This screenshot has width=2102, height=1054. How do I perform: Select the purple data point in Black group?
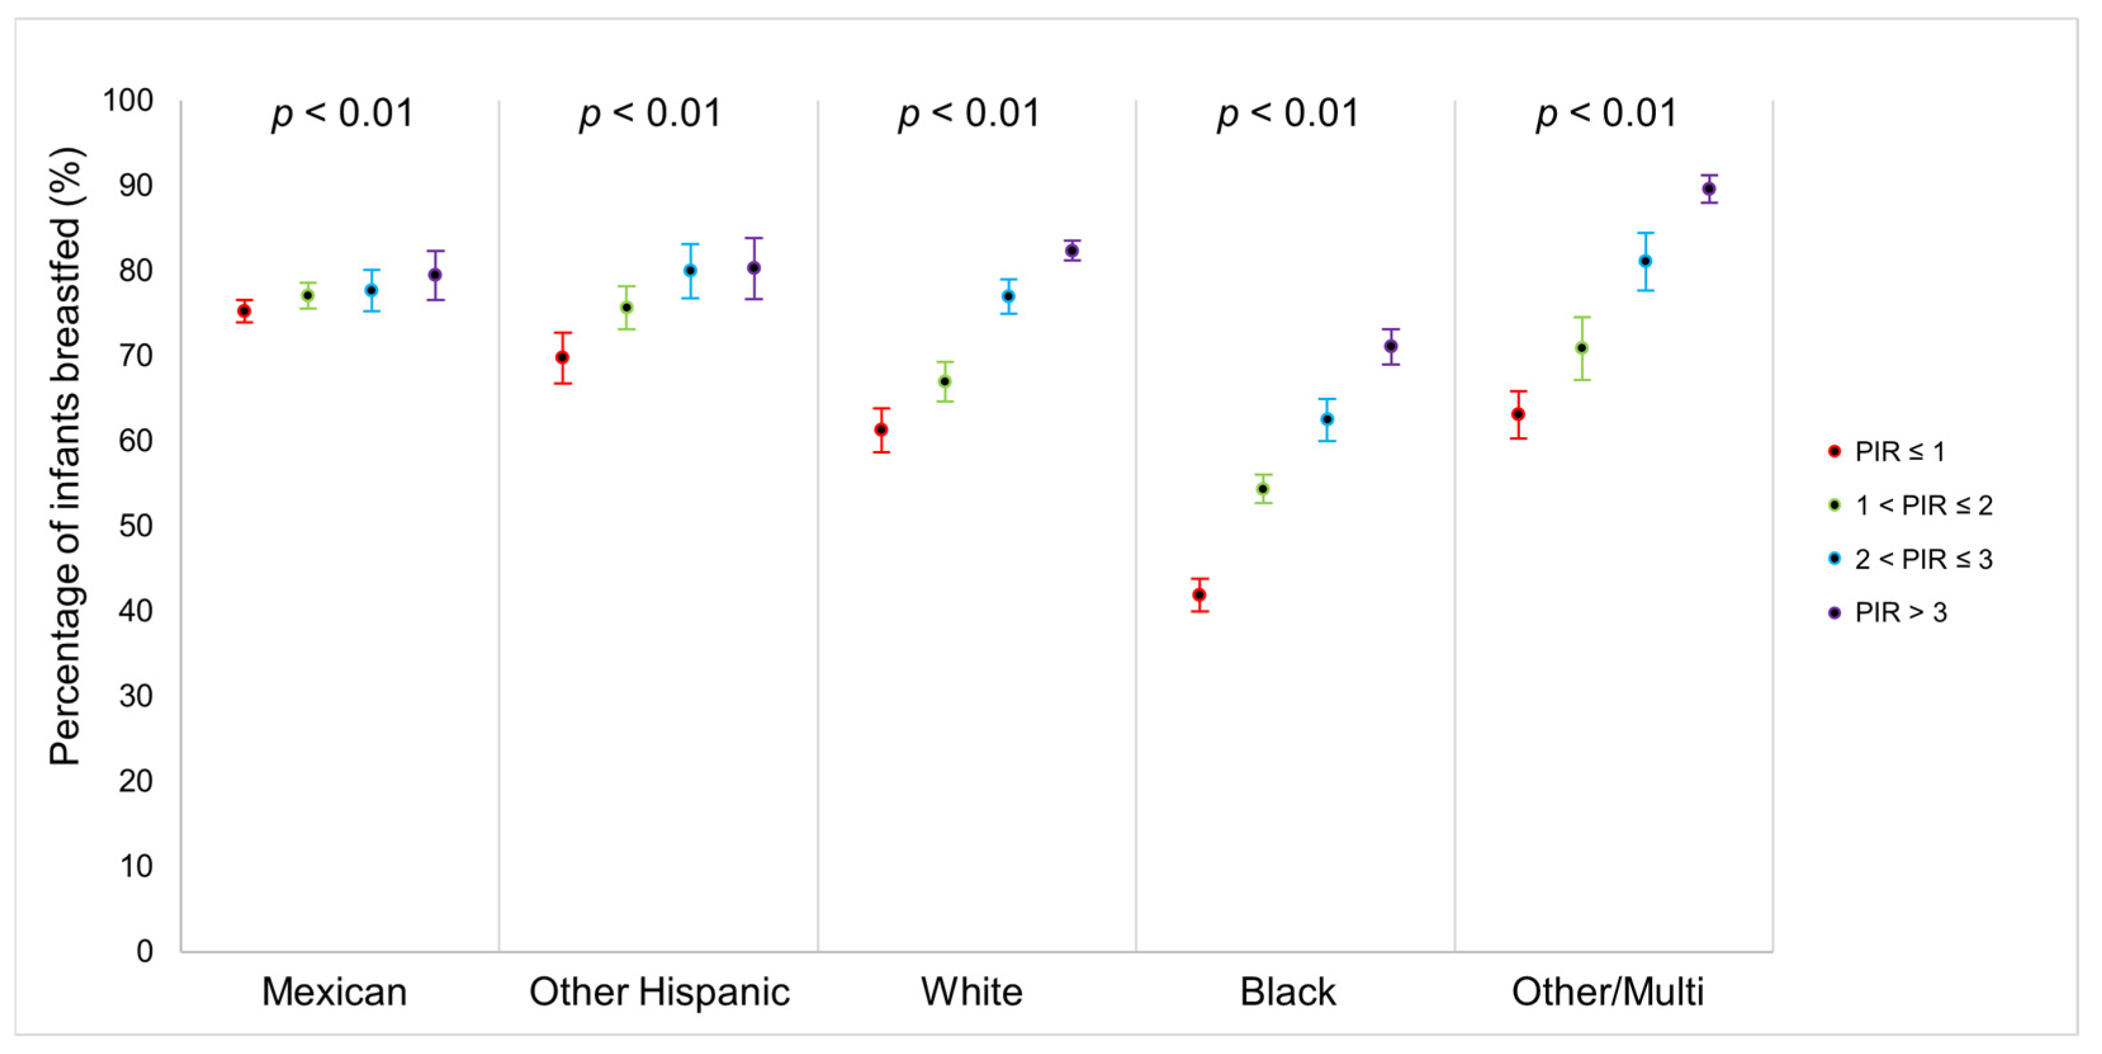pyautogui.click(x=1390, y=346)
